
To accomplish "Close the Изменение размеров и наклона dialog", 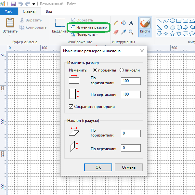I will [x=142, y=51].
